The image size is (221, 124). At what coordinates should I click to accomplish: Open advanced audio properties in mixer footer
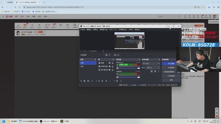(117, 81)
